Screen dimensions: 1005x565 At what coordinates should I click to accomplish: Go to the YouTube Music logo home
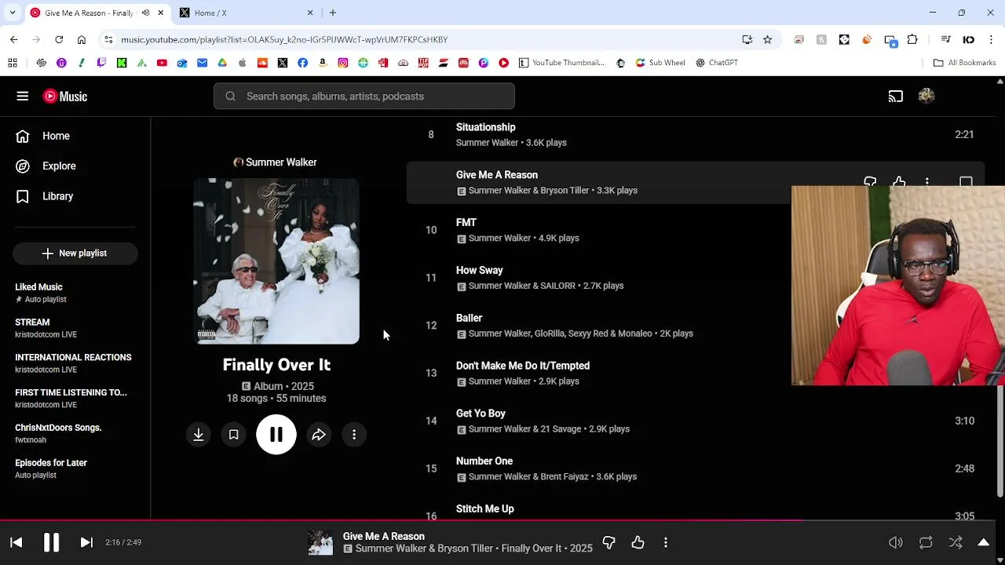(x=65, y=97)
